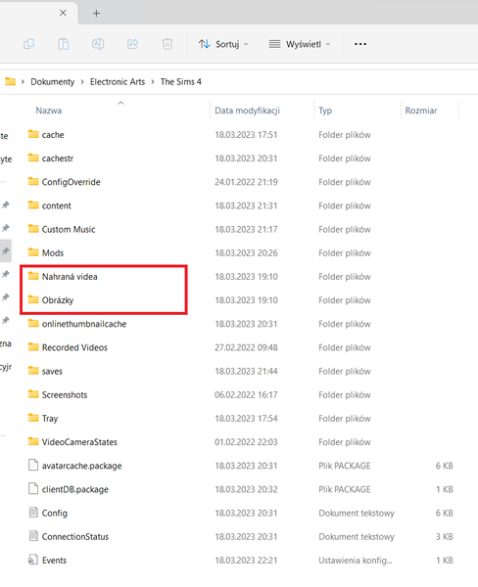Open a new tab with plus button
This screenshot has height=587, width=478.
click(x=96, y=13)
